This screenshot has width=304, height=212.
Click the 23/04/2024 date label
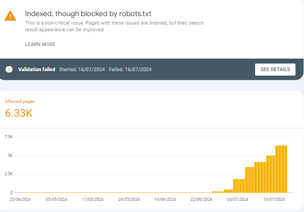[20, 199]
